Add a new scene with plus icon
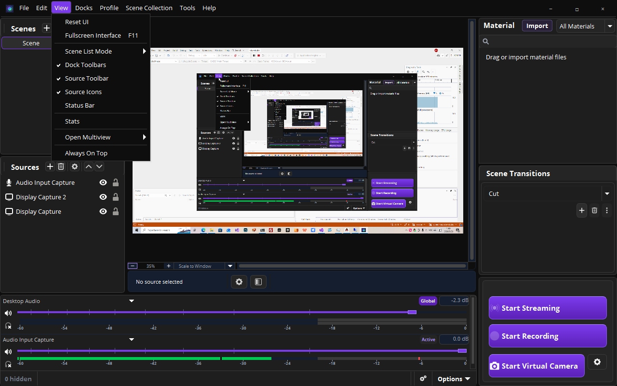The height and width of the screenshot is (386, 617). (47, 28)
